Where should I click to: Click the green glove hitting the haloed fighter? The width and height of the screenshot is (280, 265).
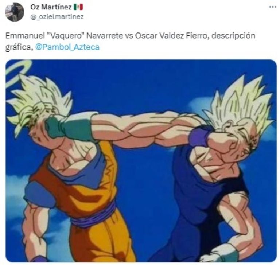69,128
